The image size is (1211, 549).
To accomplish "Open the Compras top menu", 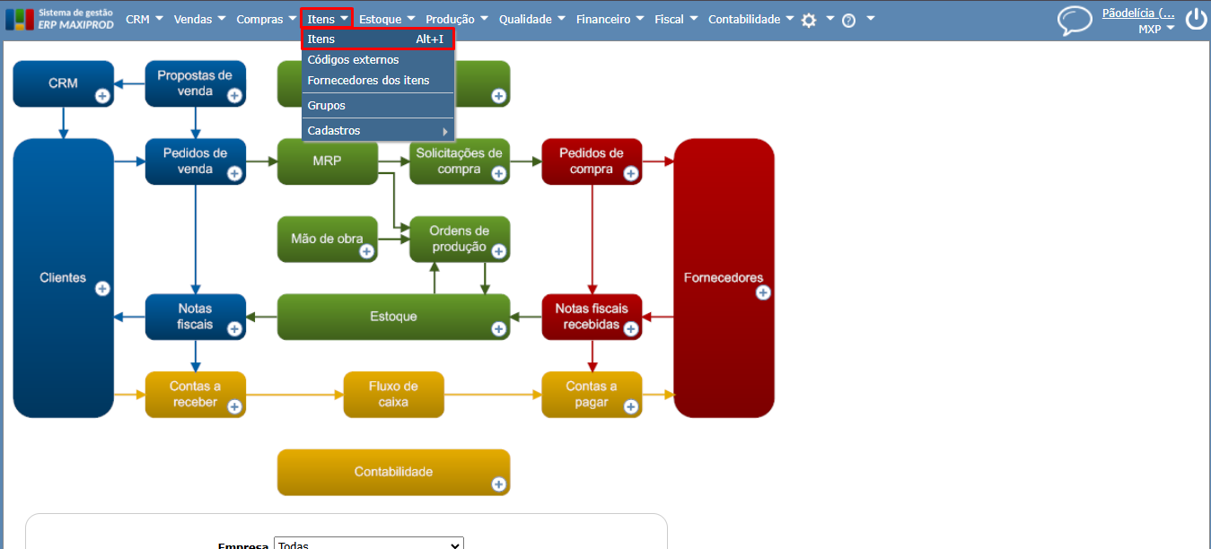I will [266, 19].
